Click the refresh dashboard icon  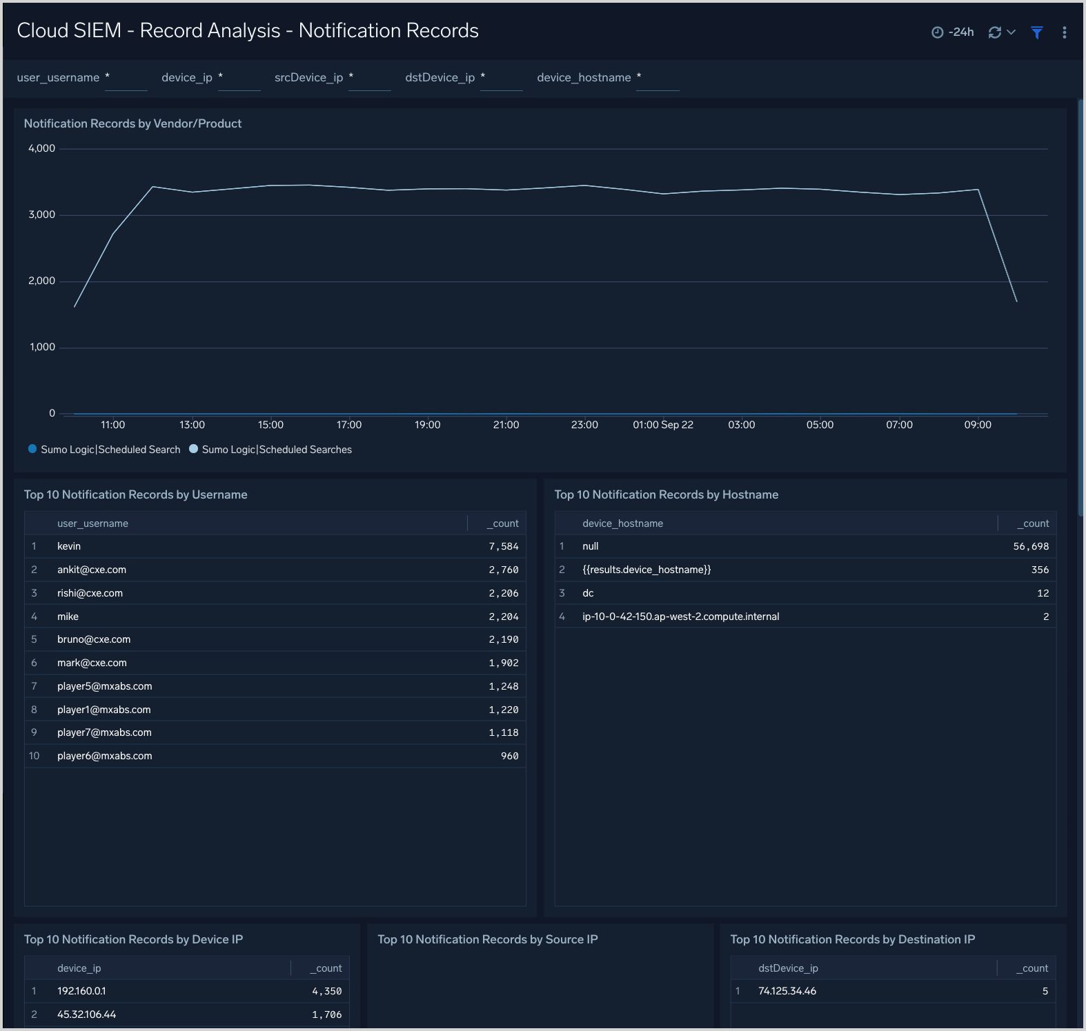click(994, 32)
